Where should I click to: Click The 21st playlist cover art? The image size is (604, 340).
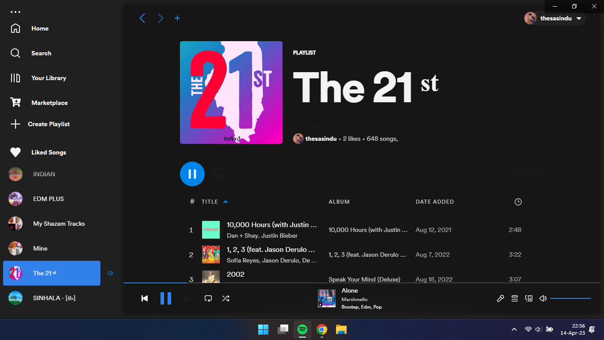(x=231, y=93)
